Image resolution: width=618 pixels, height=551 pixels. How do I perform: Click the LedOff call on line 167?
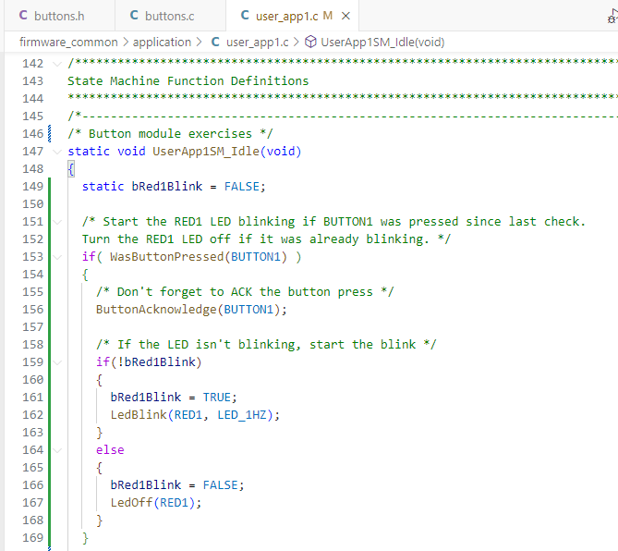132,503
